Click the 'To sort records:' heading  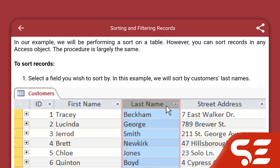pyautogui.click(x=34, y=64)
